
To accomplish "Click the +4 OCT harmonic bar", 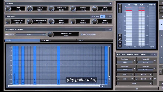I will [59, 65].
